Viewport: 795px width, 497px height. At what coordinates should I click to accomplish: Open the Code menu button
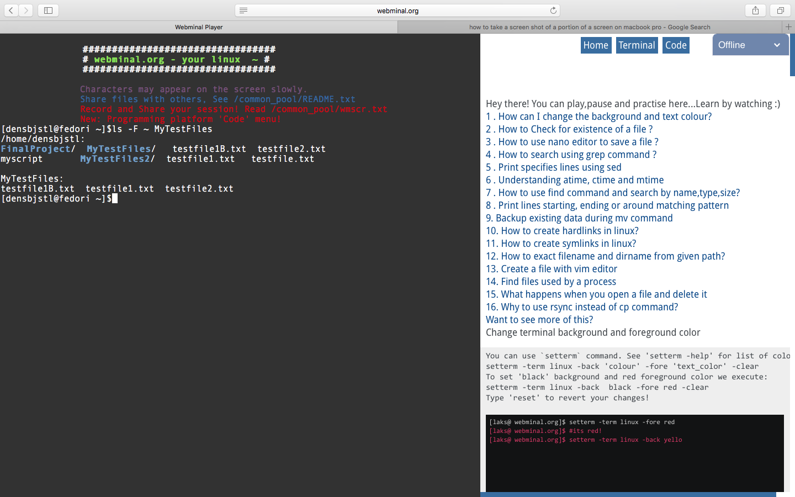click(x=676, y=45)
